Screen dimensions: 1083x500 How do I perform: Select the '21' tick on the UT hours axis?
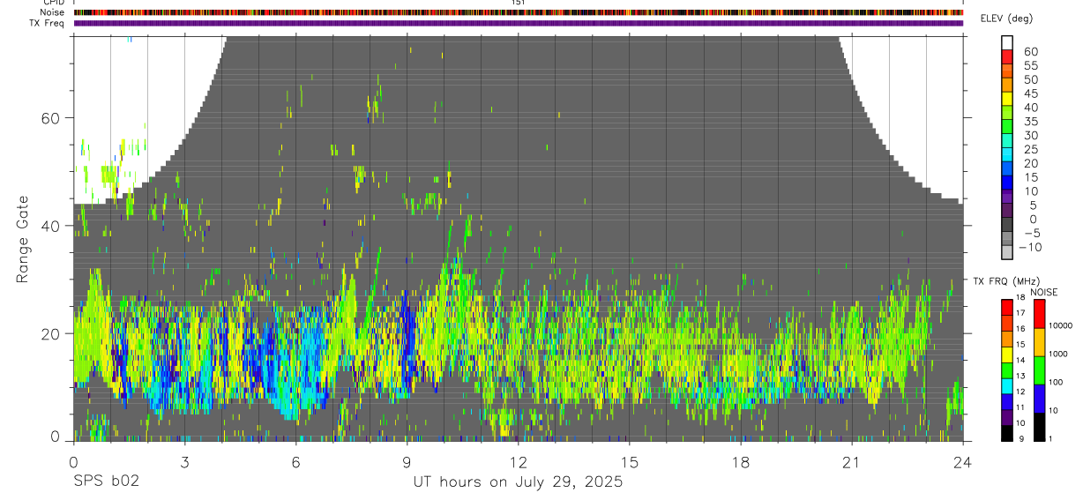852,461
